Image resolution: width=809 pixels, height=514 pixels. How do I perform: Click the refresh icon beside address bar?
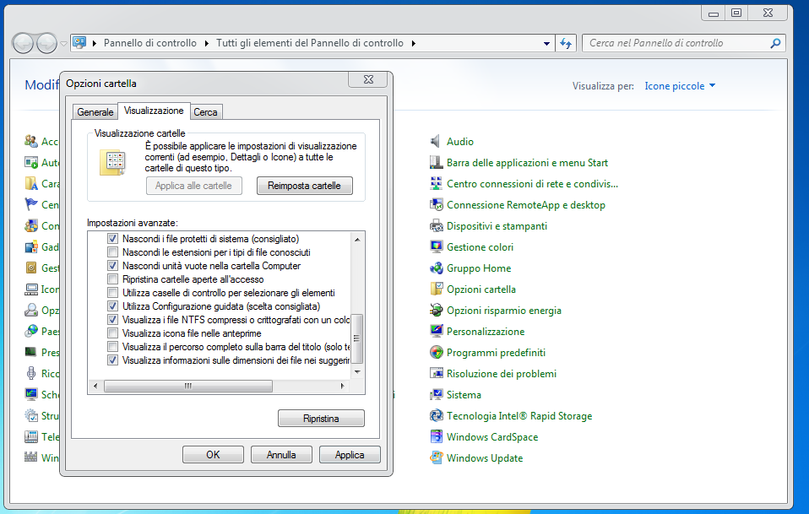pos(566,43)
